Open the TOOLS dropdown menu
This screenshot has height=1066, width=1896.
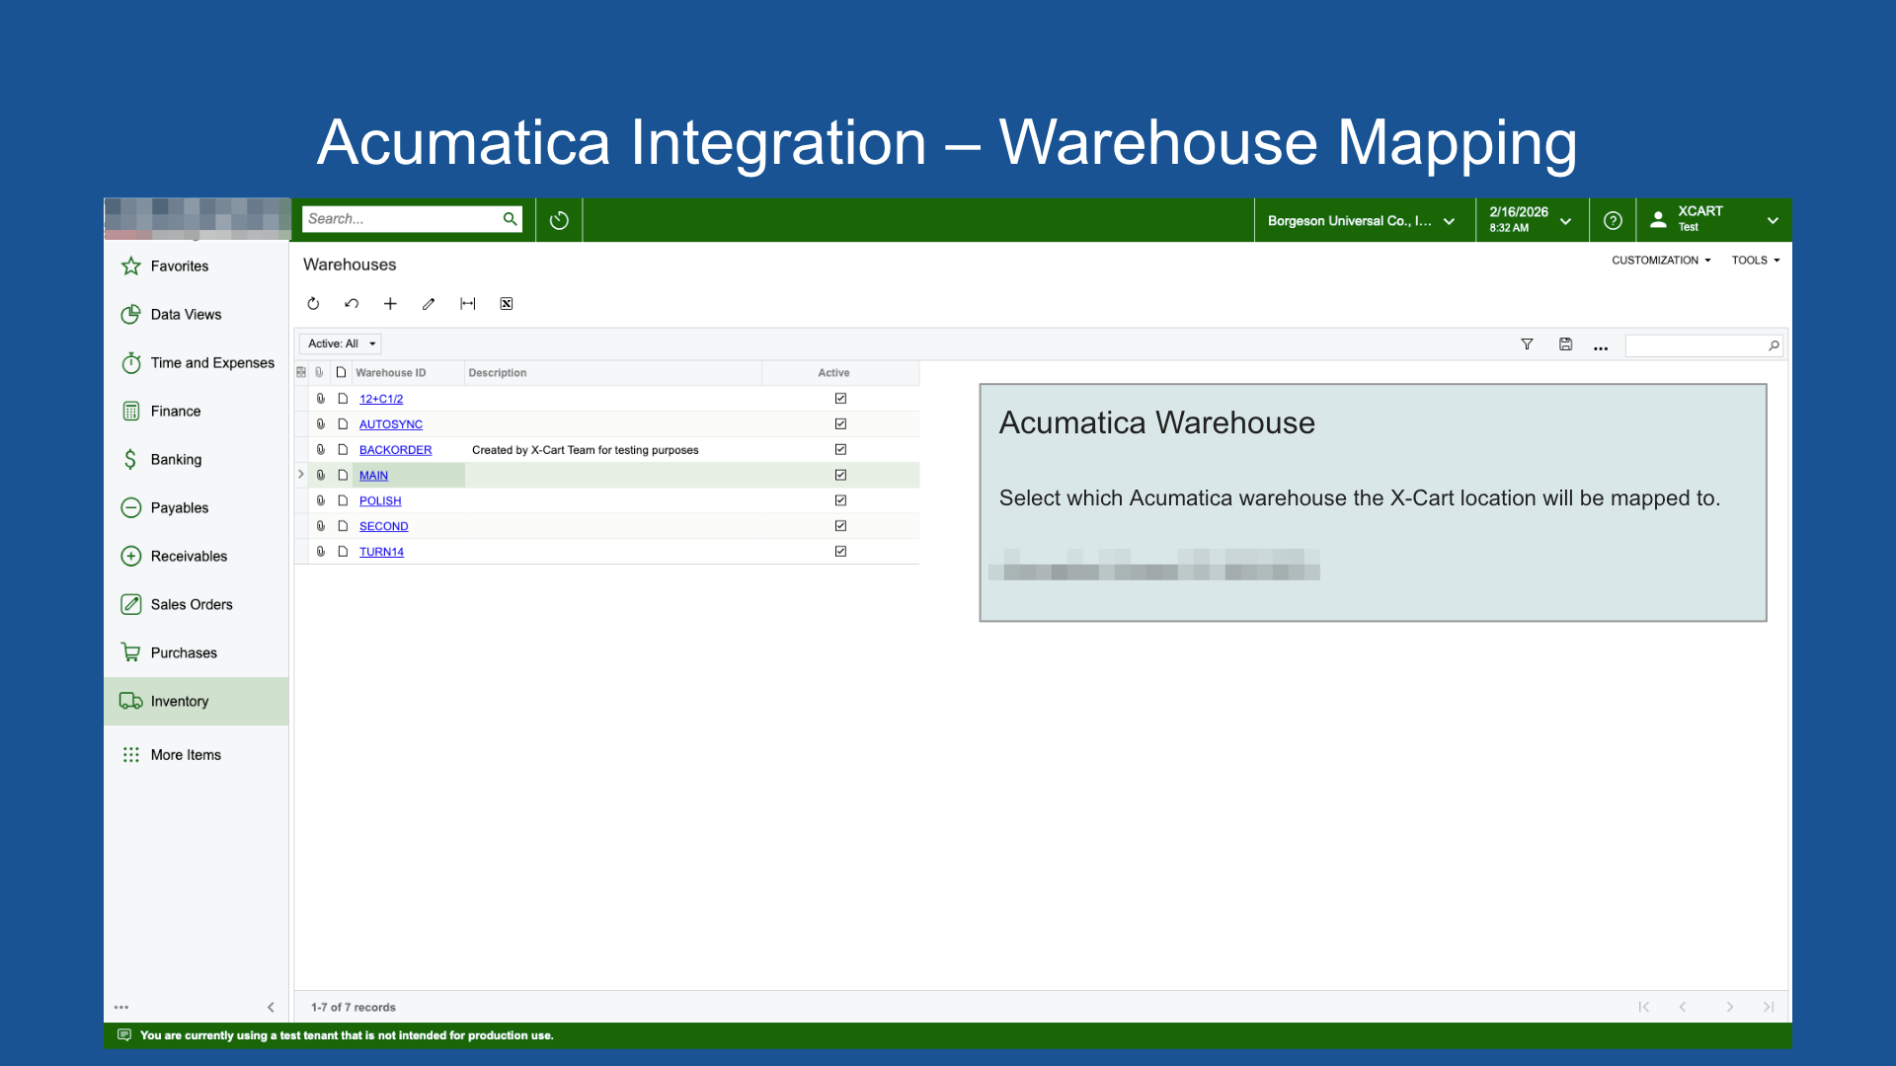click(1755, 261)
